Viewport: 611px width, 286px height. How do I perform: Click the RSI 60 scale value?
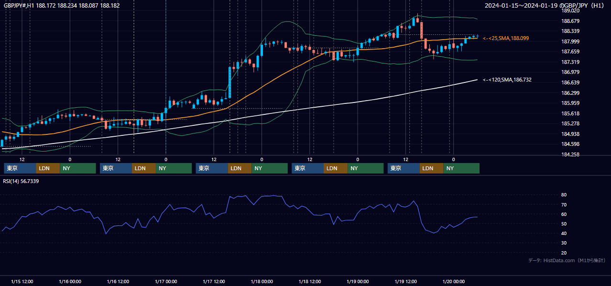click(564, 214)
